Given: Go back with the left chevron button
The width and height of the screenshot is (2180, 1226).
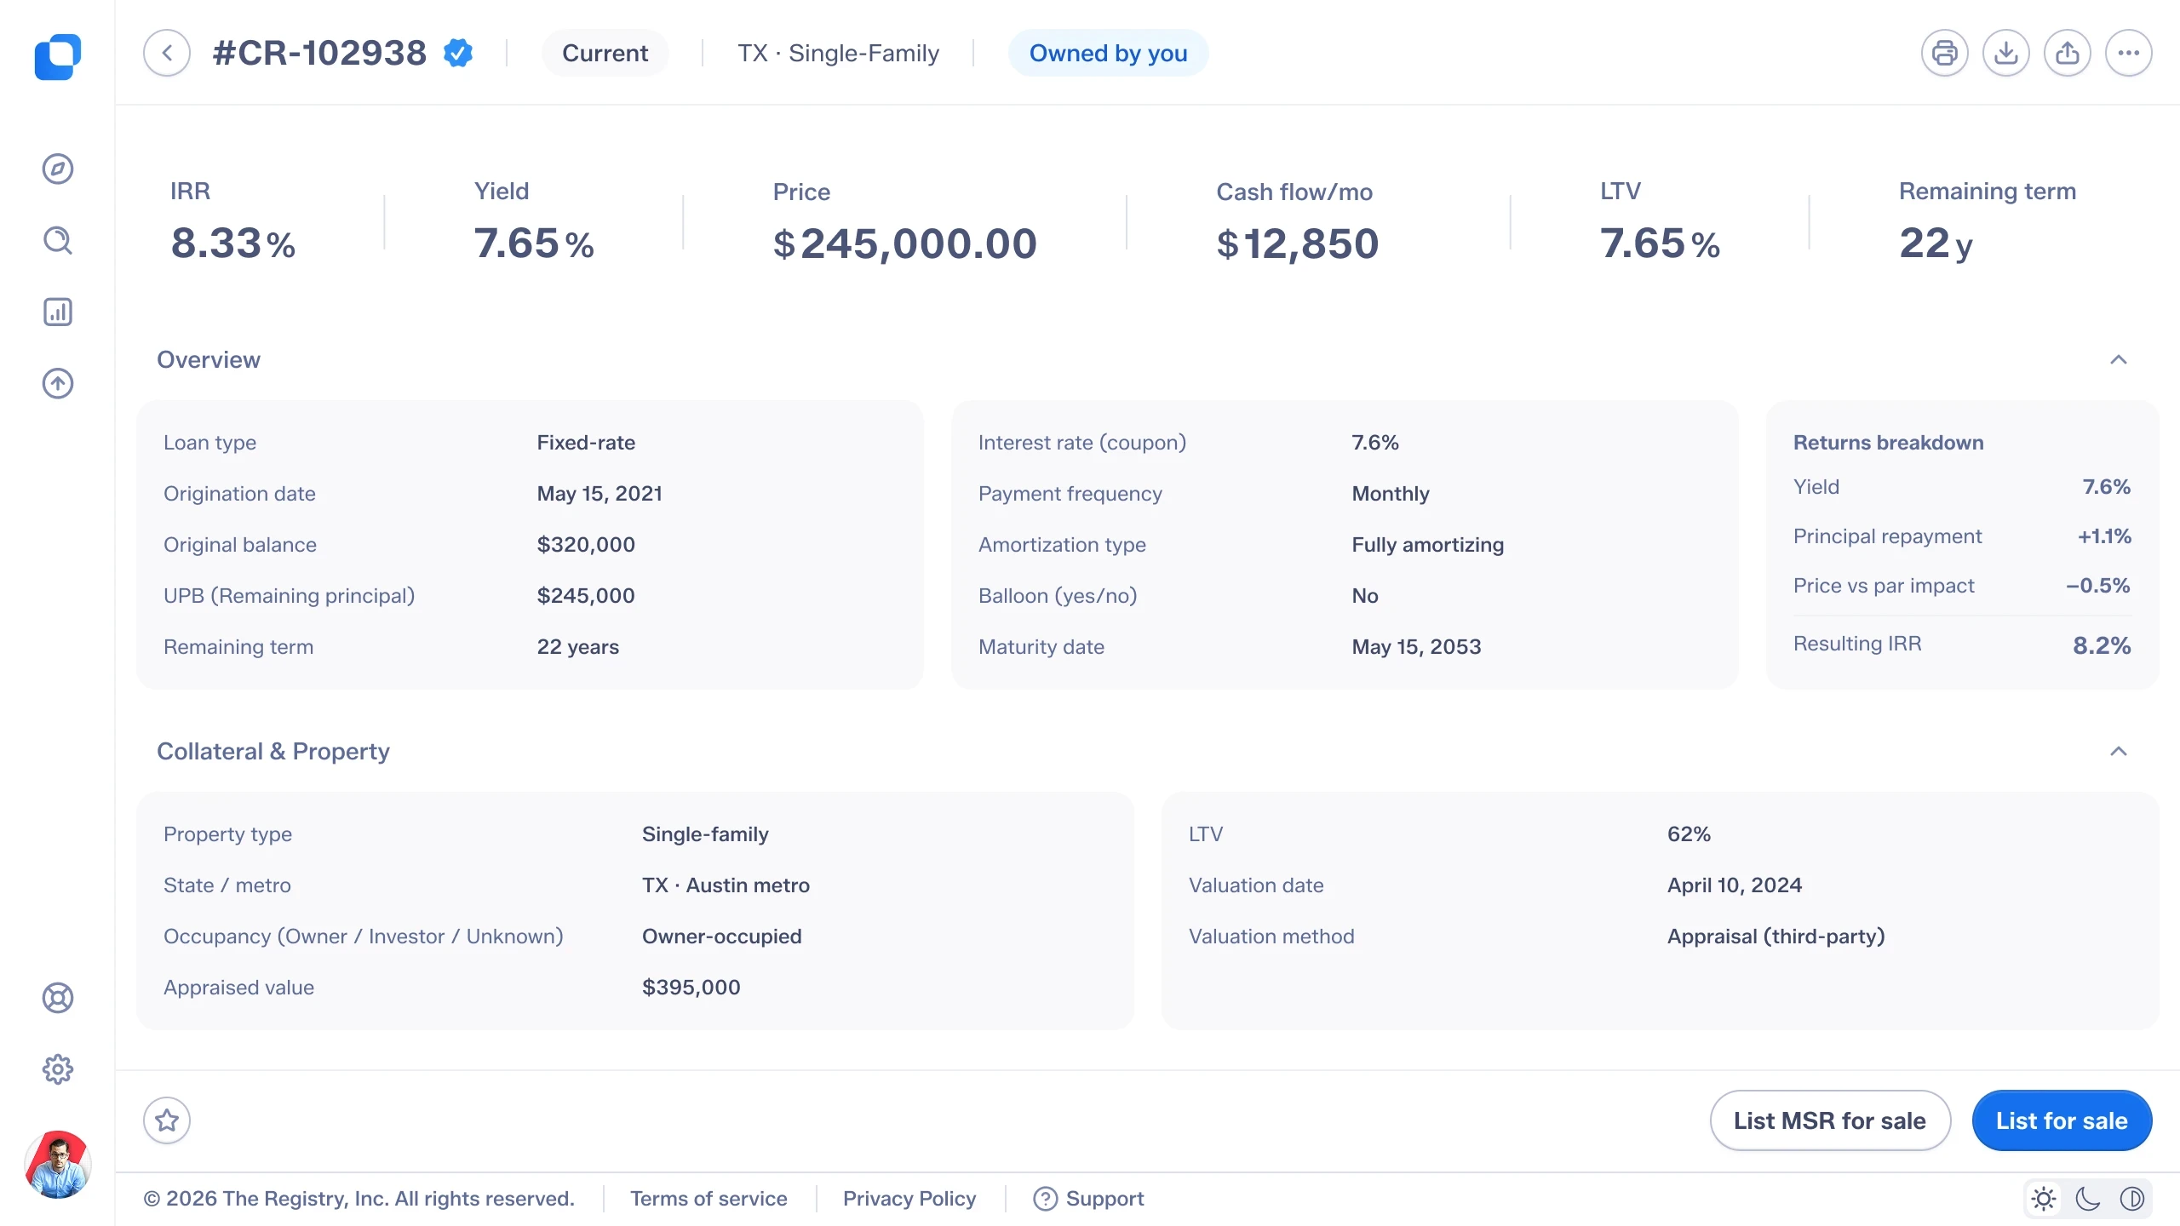Looking at the screenshot, I should (167, 53).
